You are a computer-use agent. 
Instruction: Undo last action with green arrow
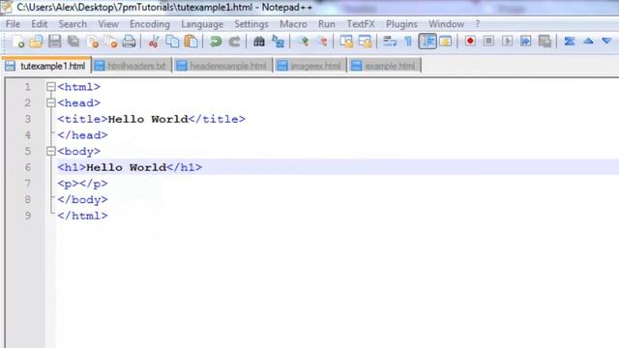coord(216,42)
